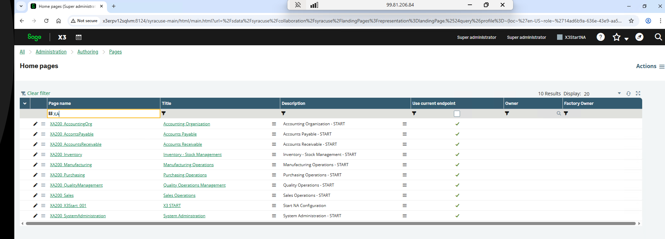Open the favorites star dropdown arrow
665x239 pixels.
pyautogui.click(x=627, y=39)
